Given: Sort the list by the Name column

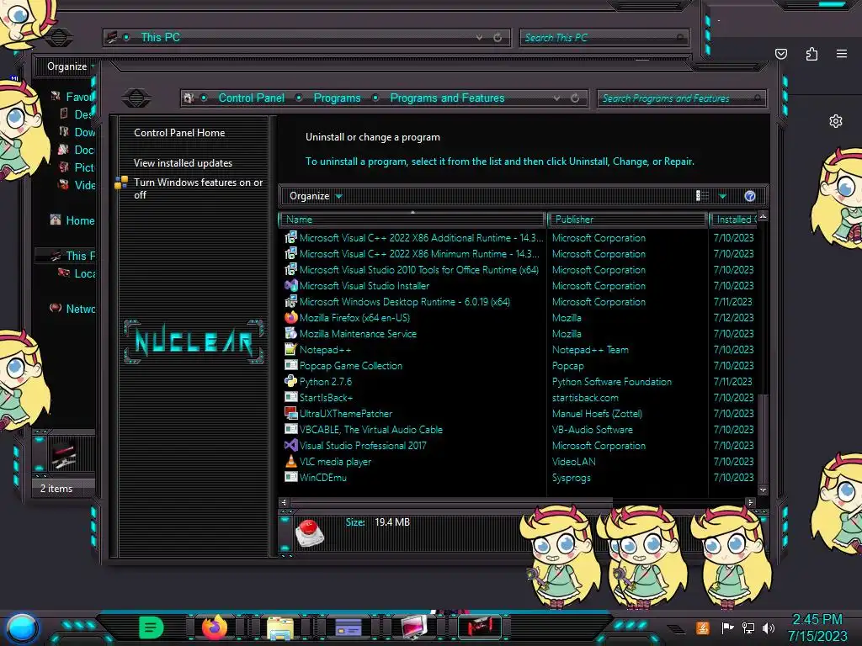Looking at the screenshot, I should [x=412, y=220].
